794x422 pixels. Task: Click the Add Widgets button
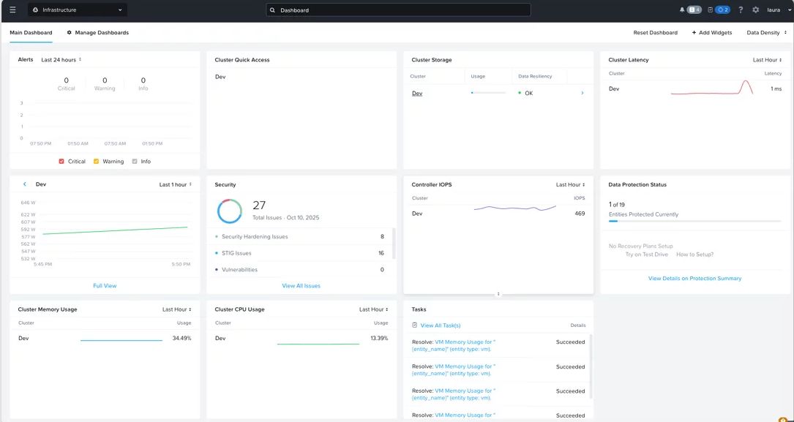click(x=712, y=33)
